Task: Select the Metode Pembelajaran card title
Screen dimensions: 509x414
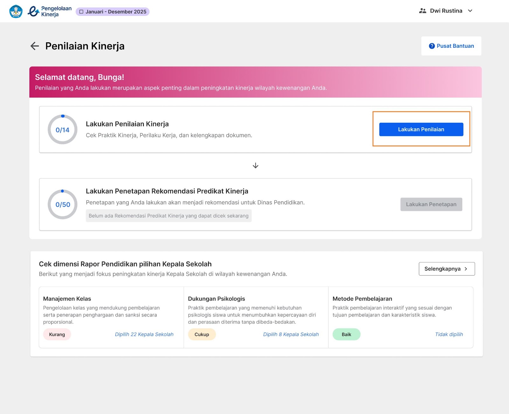Action: tap(362, 299)
